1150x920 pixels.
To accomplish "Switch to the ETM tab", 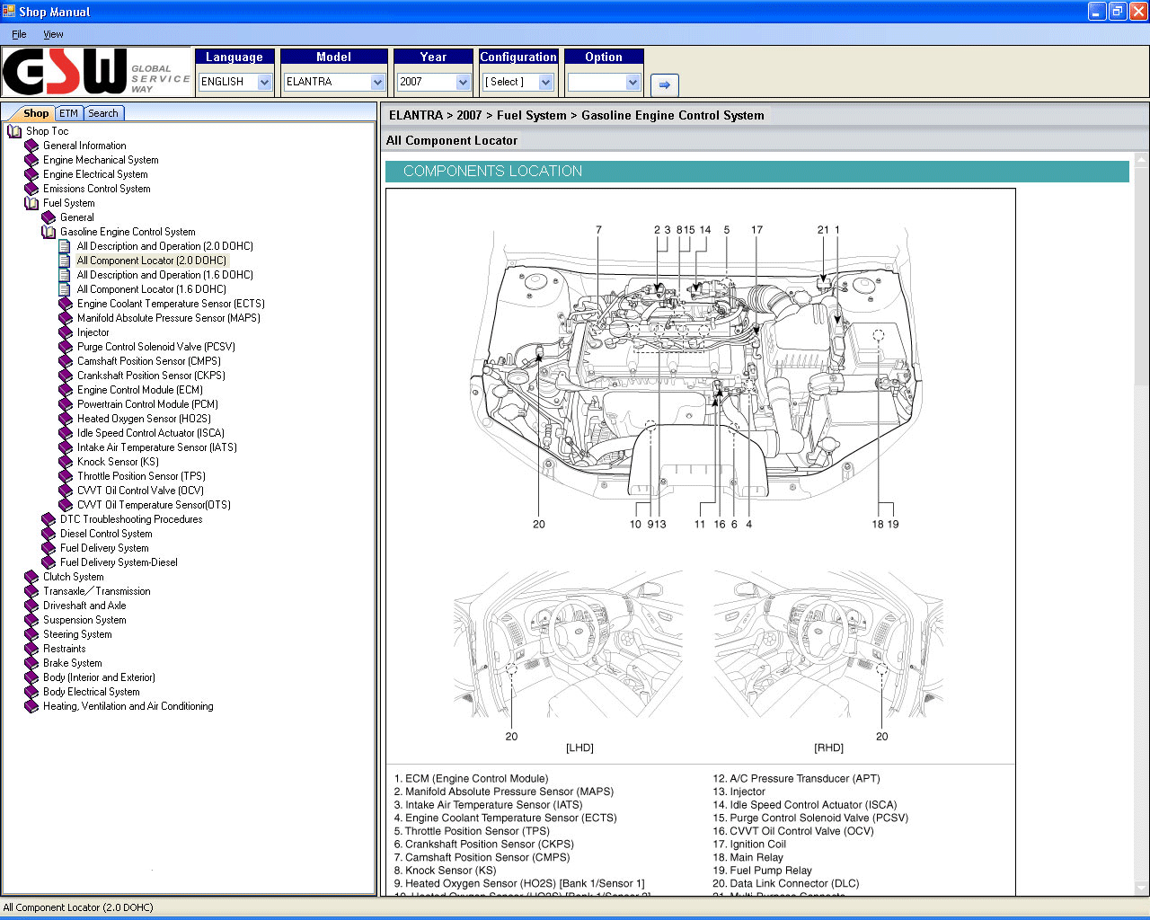I will (69, 113).
